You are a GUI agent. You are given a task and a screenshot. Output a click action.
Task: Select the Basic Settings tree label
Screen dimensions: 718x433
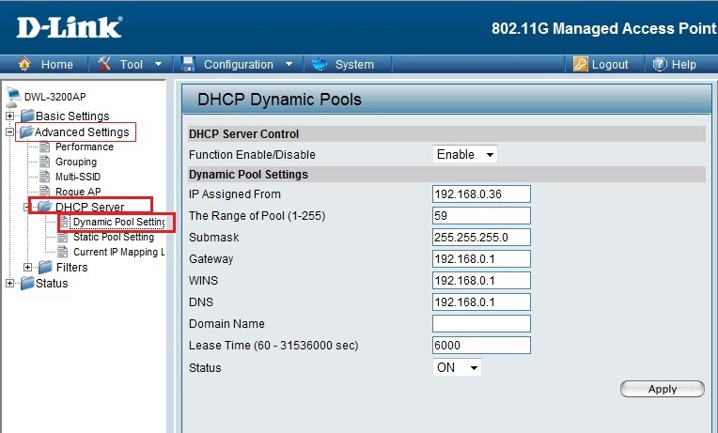click(x=72, y=116)
